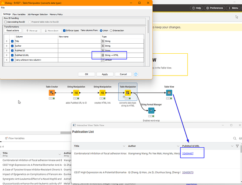Viewport: 242px width, 185px height.
Task: Expand the PubMed Id URL column header chevron
Action: [232, 146]
